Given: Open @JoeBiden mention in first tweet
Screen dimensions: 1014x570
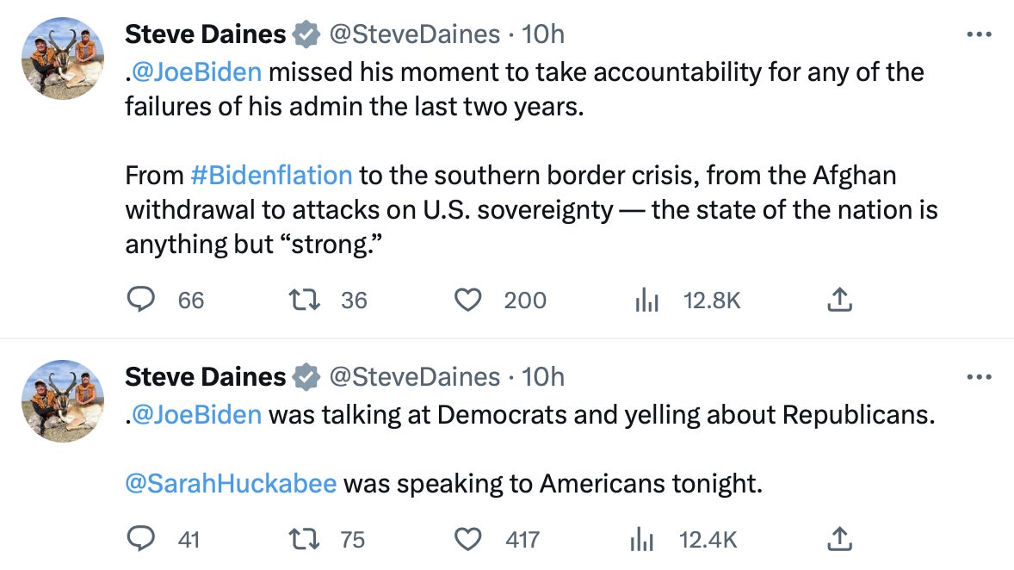Looking at the screenshot, I should click(196, 71).
